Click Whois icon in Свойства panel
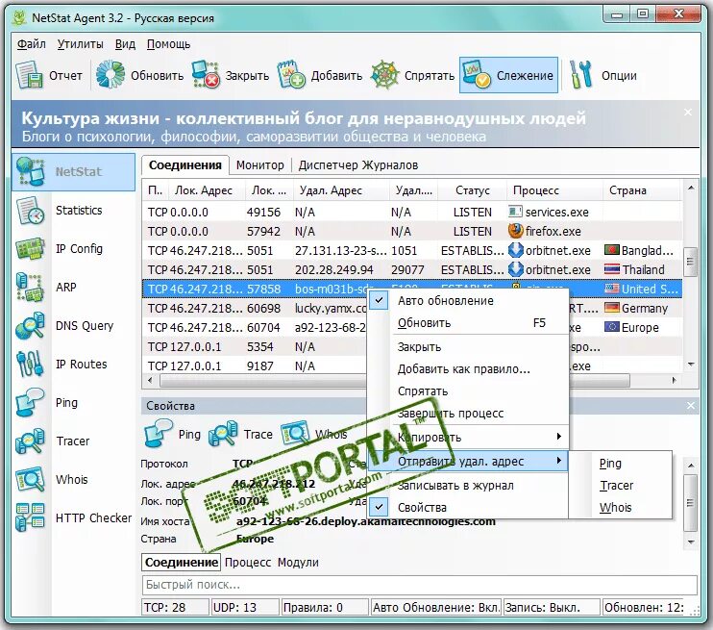This screenshot has height=630, width=713. [295, 434]
